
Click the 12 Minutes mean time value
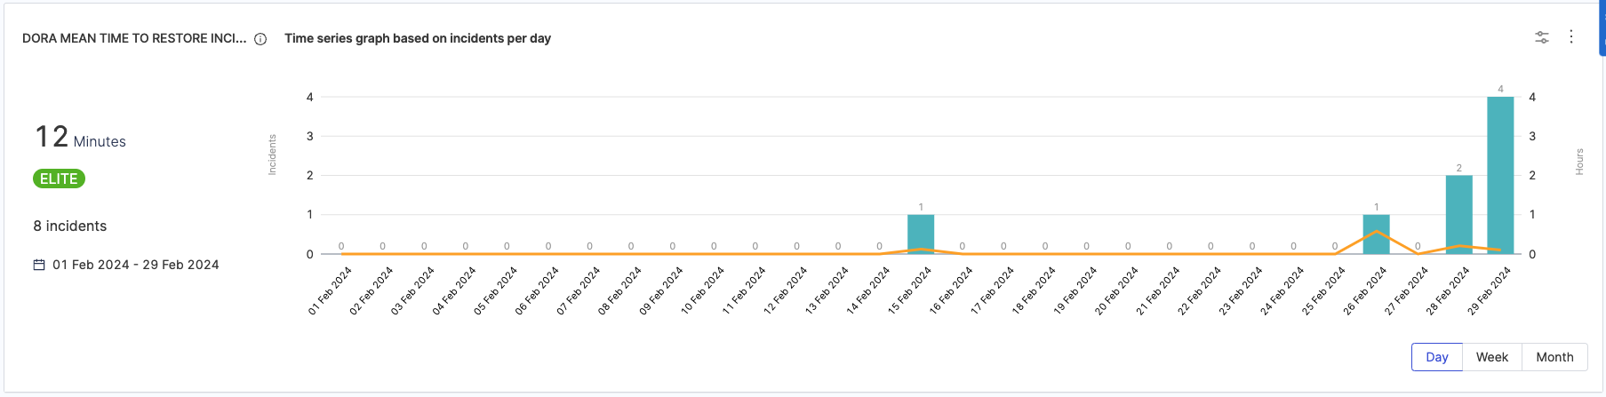click(80, 138)
